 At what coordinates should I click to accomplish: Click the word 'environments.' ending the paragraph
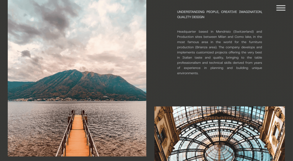point(188,73)
